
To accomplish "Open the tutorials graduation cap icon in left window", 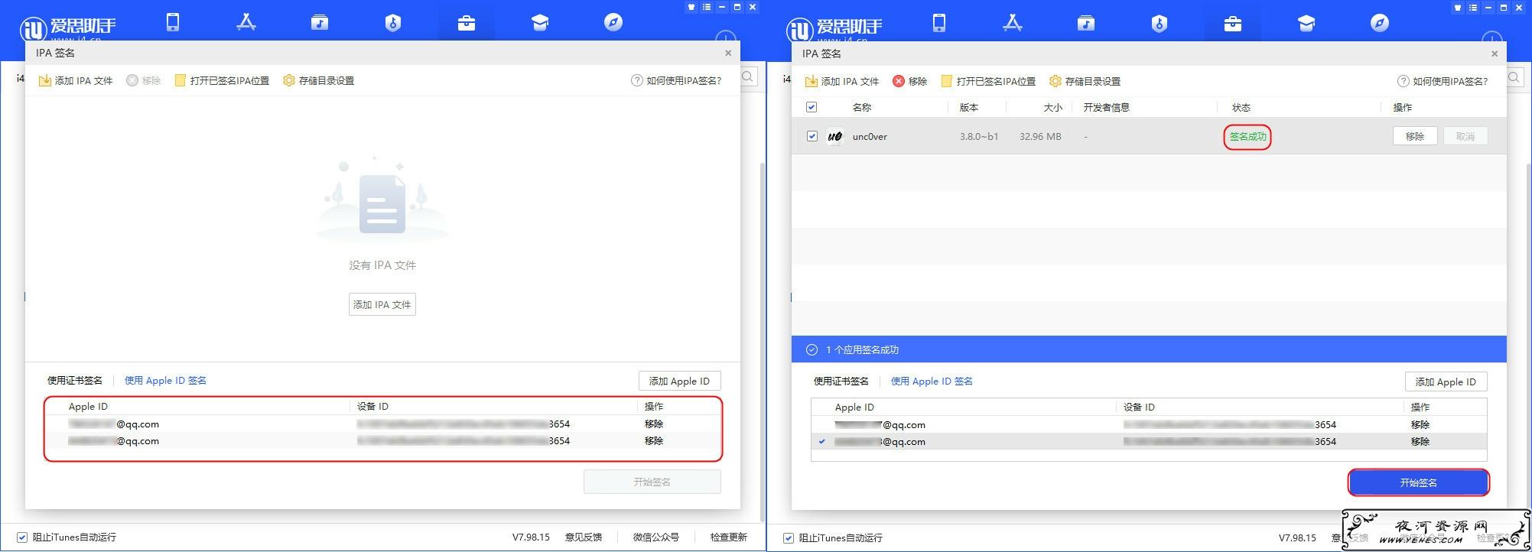I will point(540,23).
